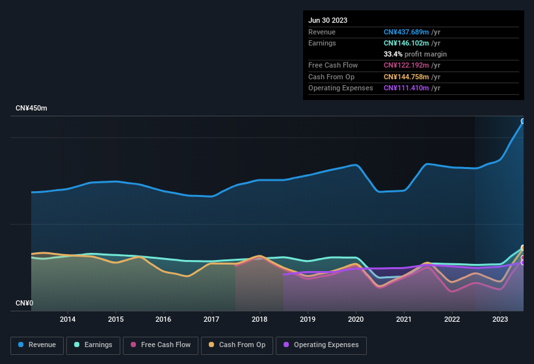Click the 2018 x-axis label
Viewport: 534px width, 364px height.
coord(260,319)
